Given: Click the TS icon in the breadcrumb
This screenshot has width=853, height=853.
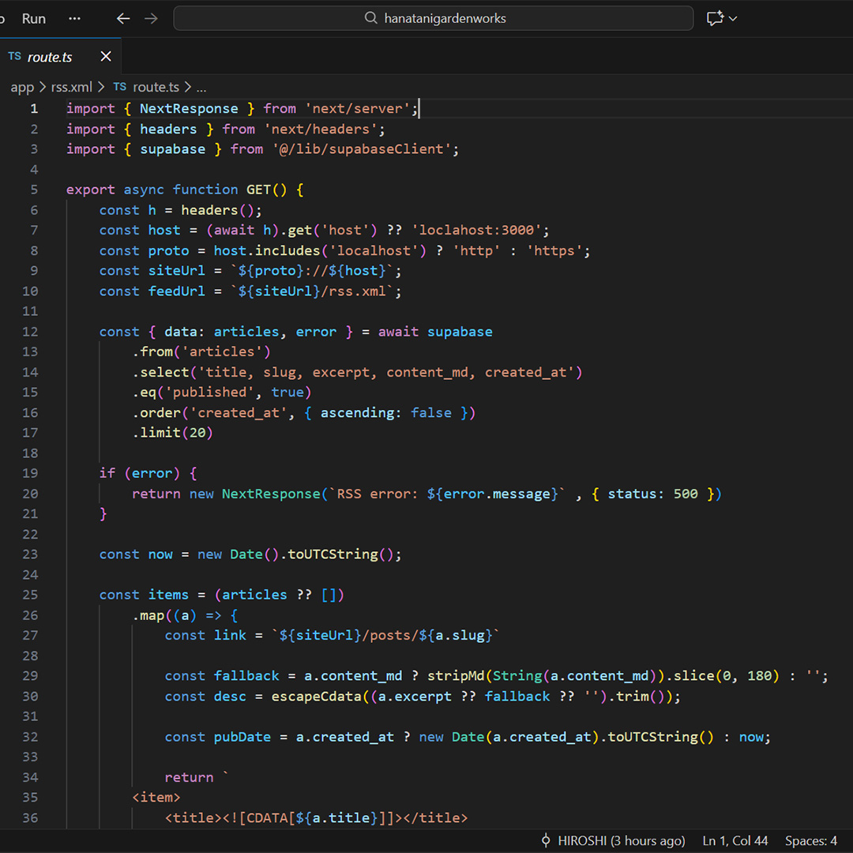Looking at the screenshot, I should (x=120, y=87).
